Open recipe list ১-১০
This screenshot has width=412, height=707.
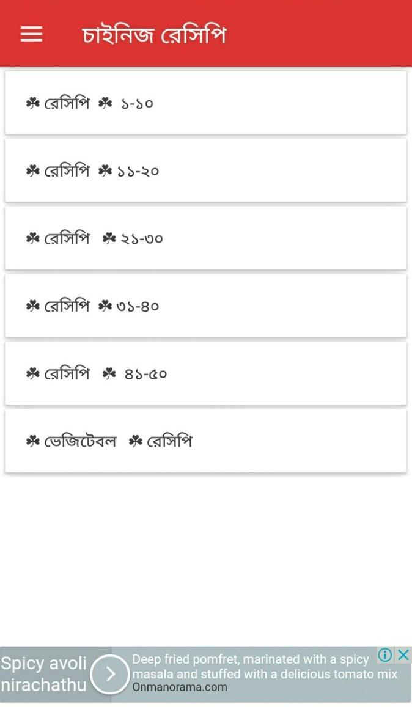tap(206, 103)
